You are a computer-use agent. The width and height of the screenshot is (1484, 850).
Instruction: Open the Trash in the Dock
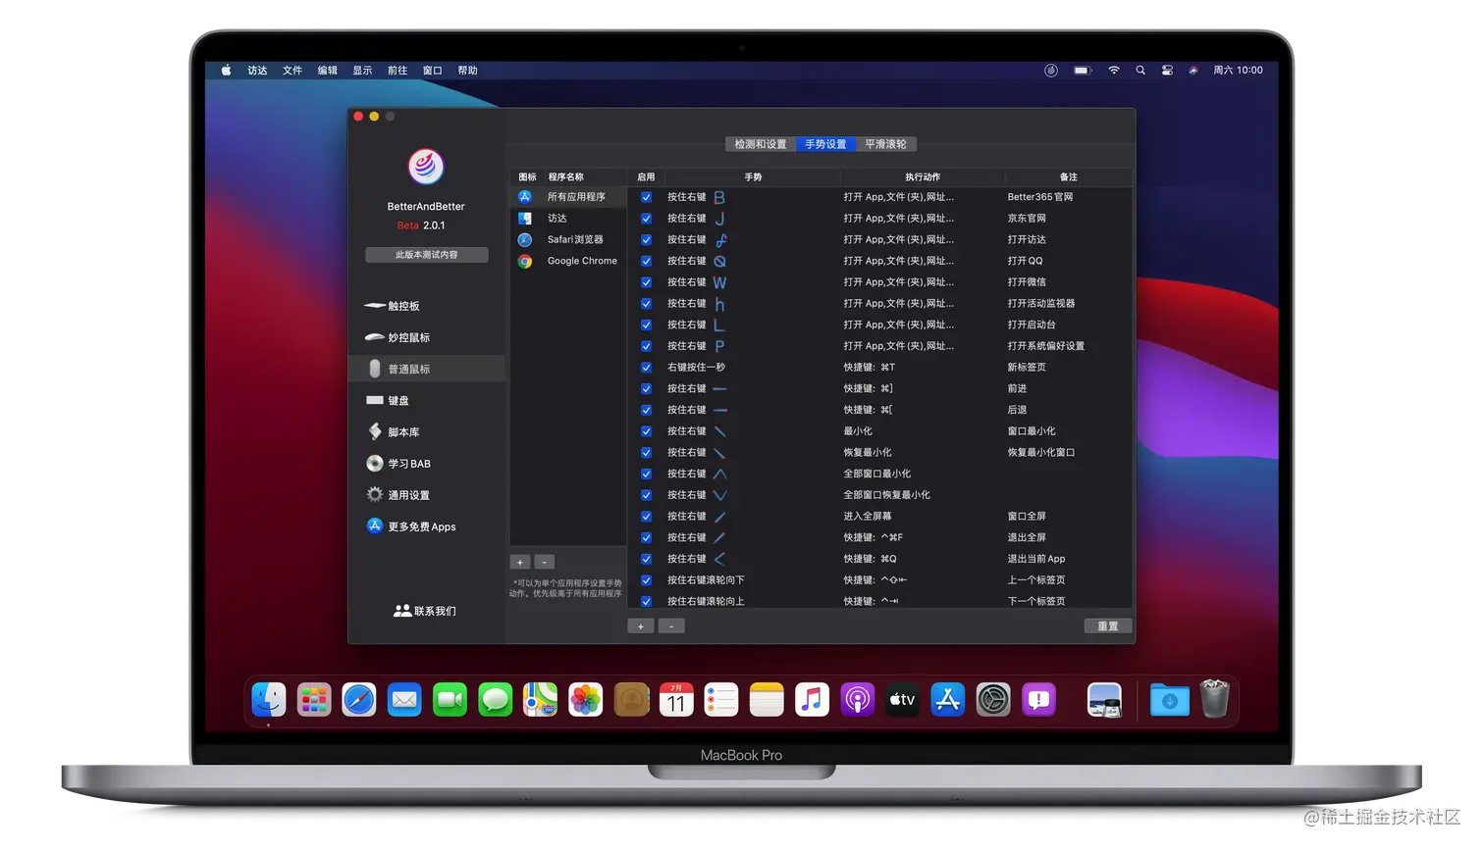tap(1215, 700)
